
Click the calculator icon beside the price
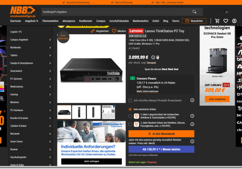click(158, 57)
